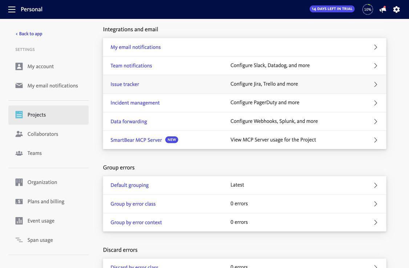Click the 'Latest' grouping value
409x268 pixels.
point(237,185)
